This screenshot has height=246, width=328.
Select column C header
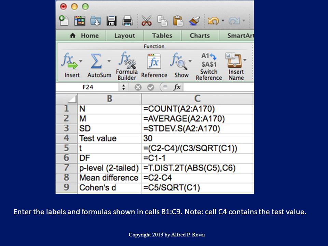click(197, 98)
